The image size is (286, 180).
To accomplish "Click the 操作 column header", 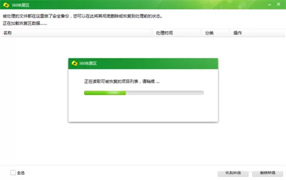I will 257,33.
